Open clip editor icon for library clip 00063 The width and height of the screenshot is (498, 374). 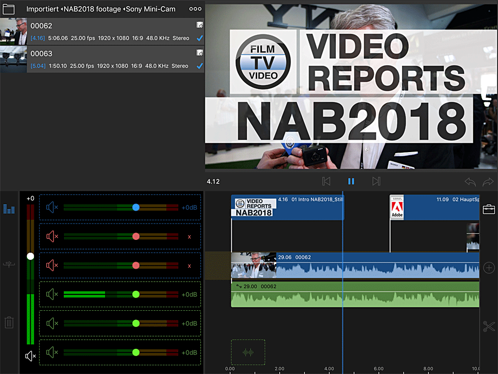[199, 52]
